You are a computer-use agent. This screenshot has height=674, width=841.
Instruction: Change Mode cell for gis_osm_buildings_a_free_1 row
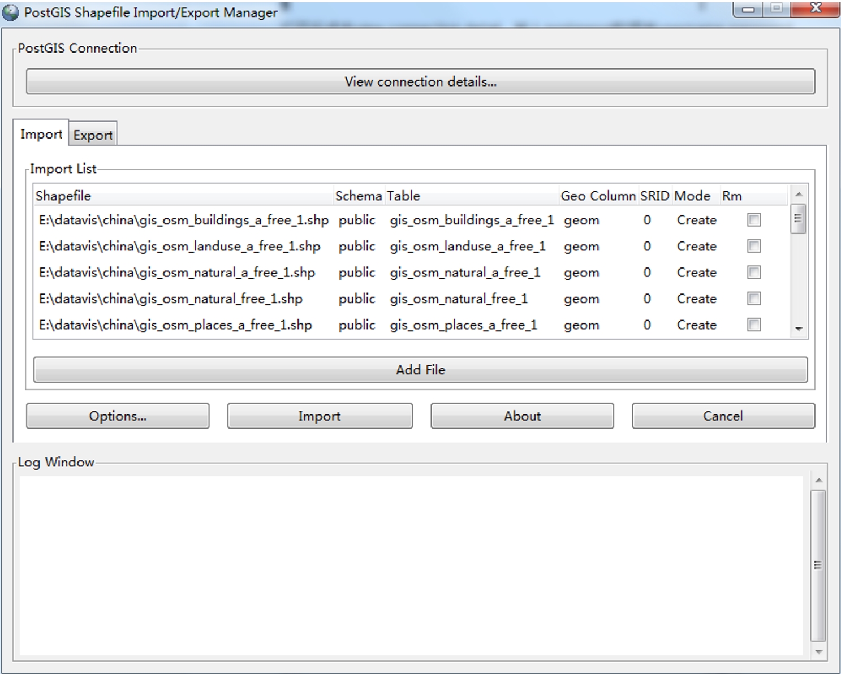696,220
